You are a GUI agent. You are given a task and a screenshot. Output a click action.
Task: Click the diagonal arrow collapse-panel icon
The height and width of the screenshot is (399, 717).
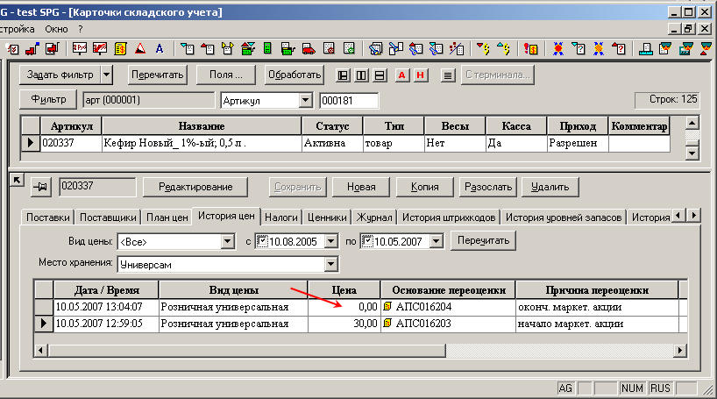click(x=17, y=181)
